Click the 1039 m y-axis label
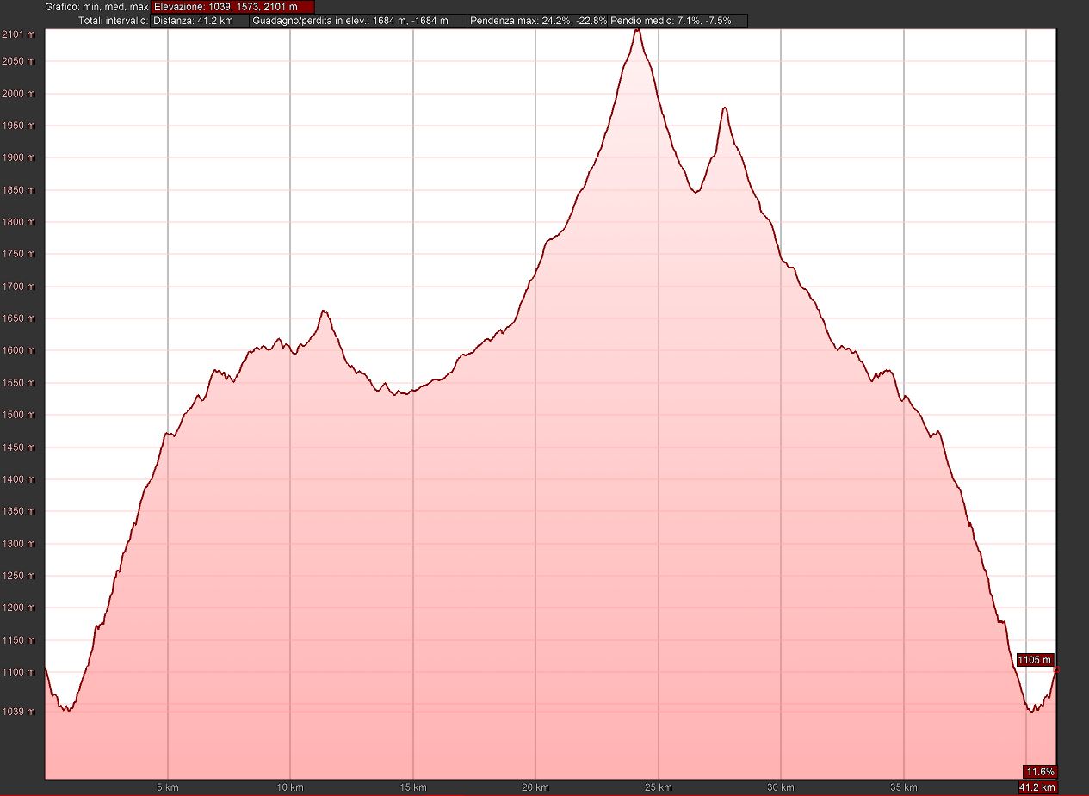The height and width of the screenshot is (796, 1089). pyautogui.click(x=18, y=712)
